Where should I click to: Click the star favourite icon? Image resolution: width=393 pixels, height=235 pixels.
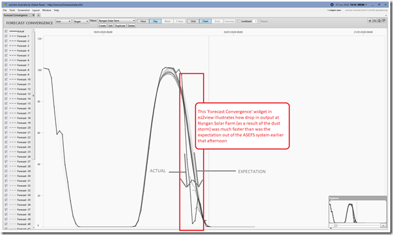[370, 21]
